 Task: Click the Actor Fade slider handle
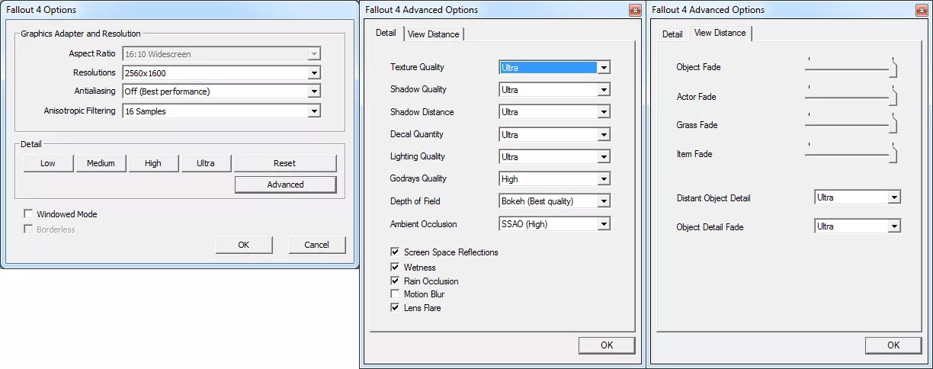(x=893, y=98)
